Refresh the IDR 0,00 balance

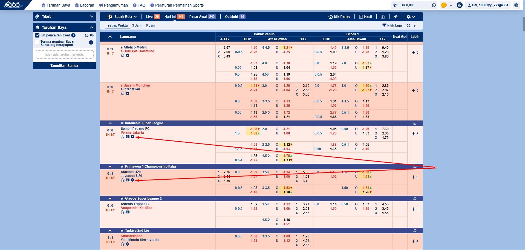click(x=434, y=5)
